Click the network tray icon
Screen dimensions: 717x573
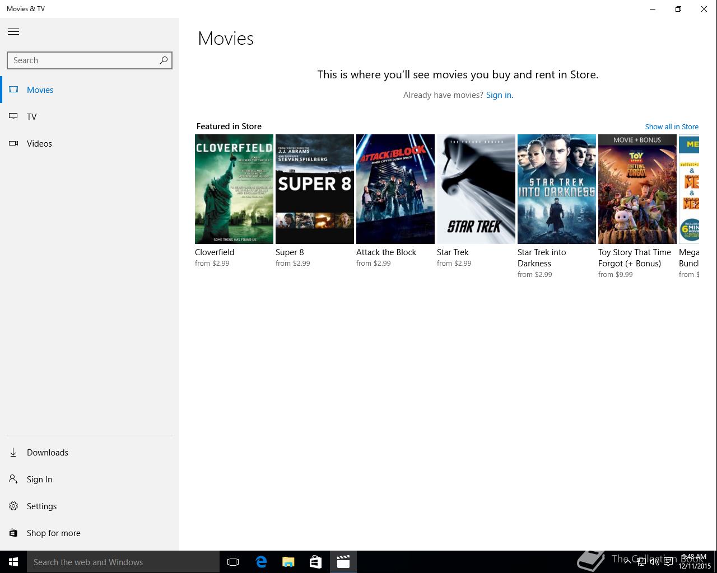point(641,562)
